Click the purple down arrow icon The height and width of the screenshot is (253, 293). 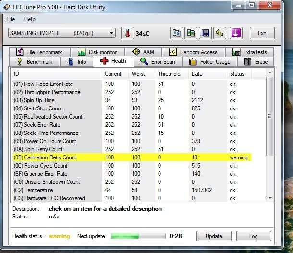[237, 33]
